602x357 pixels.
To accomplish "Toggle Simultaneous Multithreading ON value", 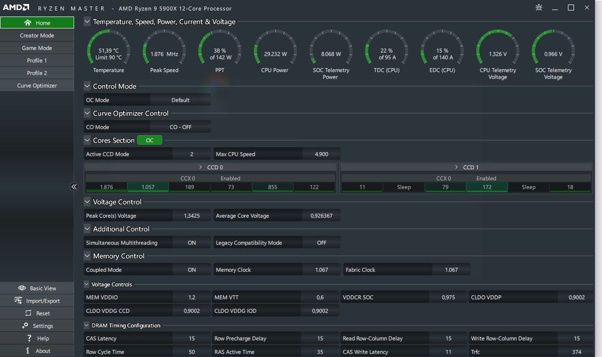I will (192, 243).
